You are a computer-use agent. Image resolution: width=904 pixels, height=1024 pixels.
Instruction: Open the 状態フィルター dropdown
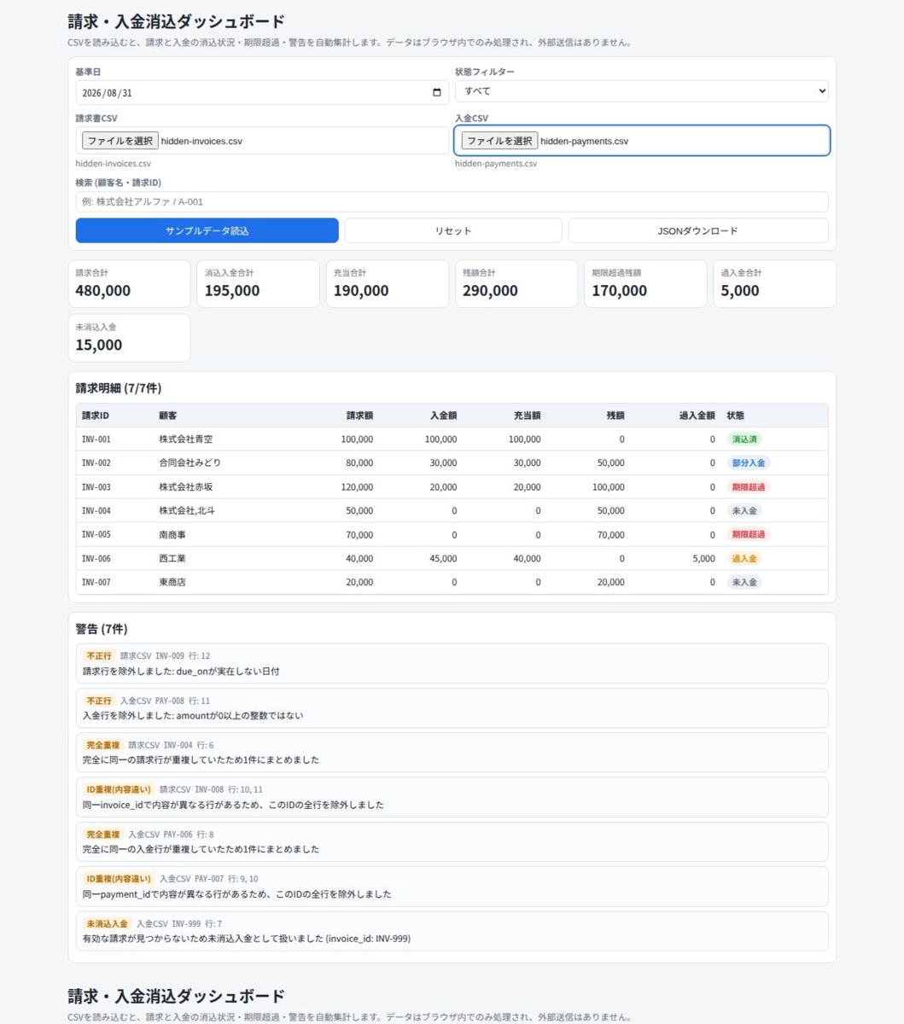pyautogui.click(x=641, y=91)
